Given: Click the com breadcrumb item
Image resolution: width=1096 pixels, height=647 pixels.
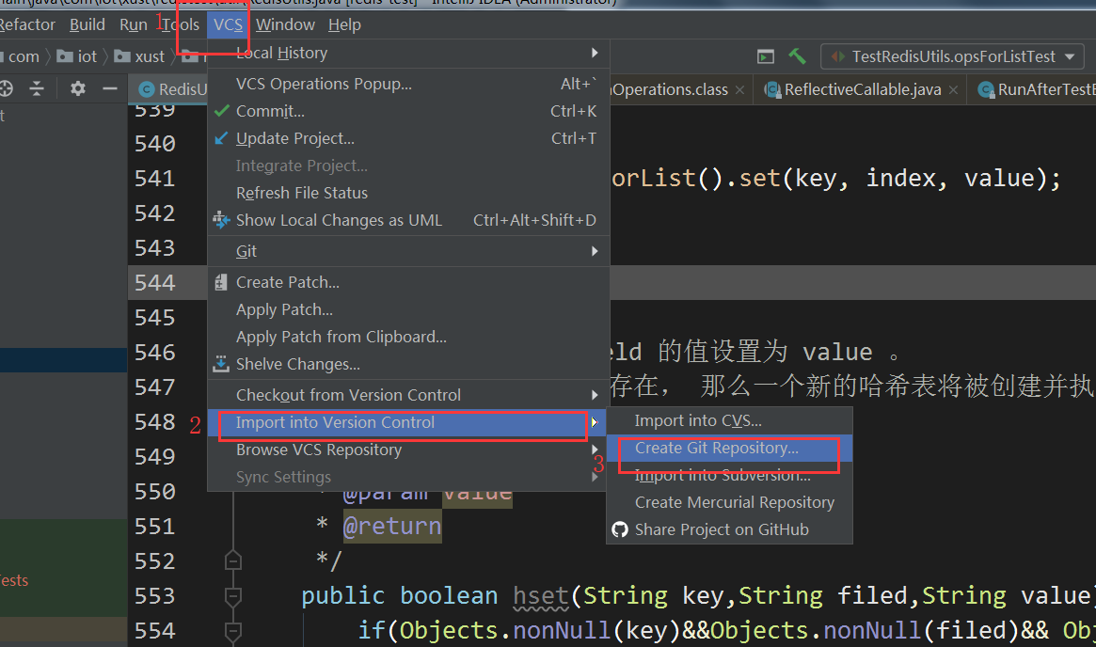Looking at the screenshot, I should (x=21, y=56).
